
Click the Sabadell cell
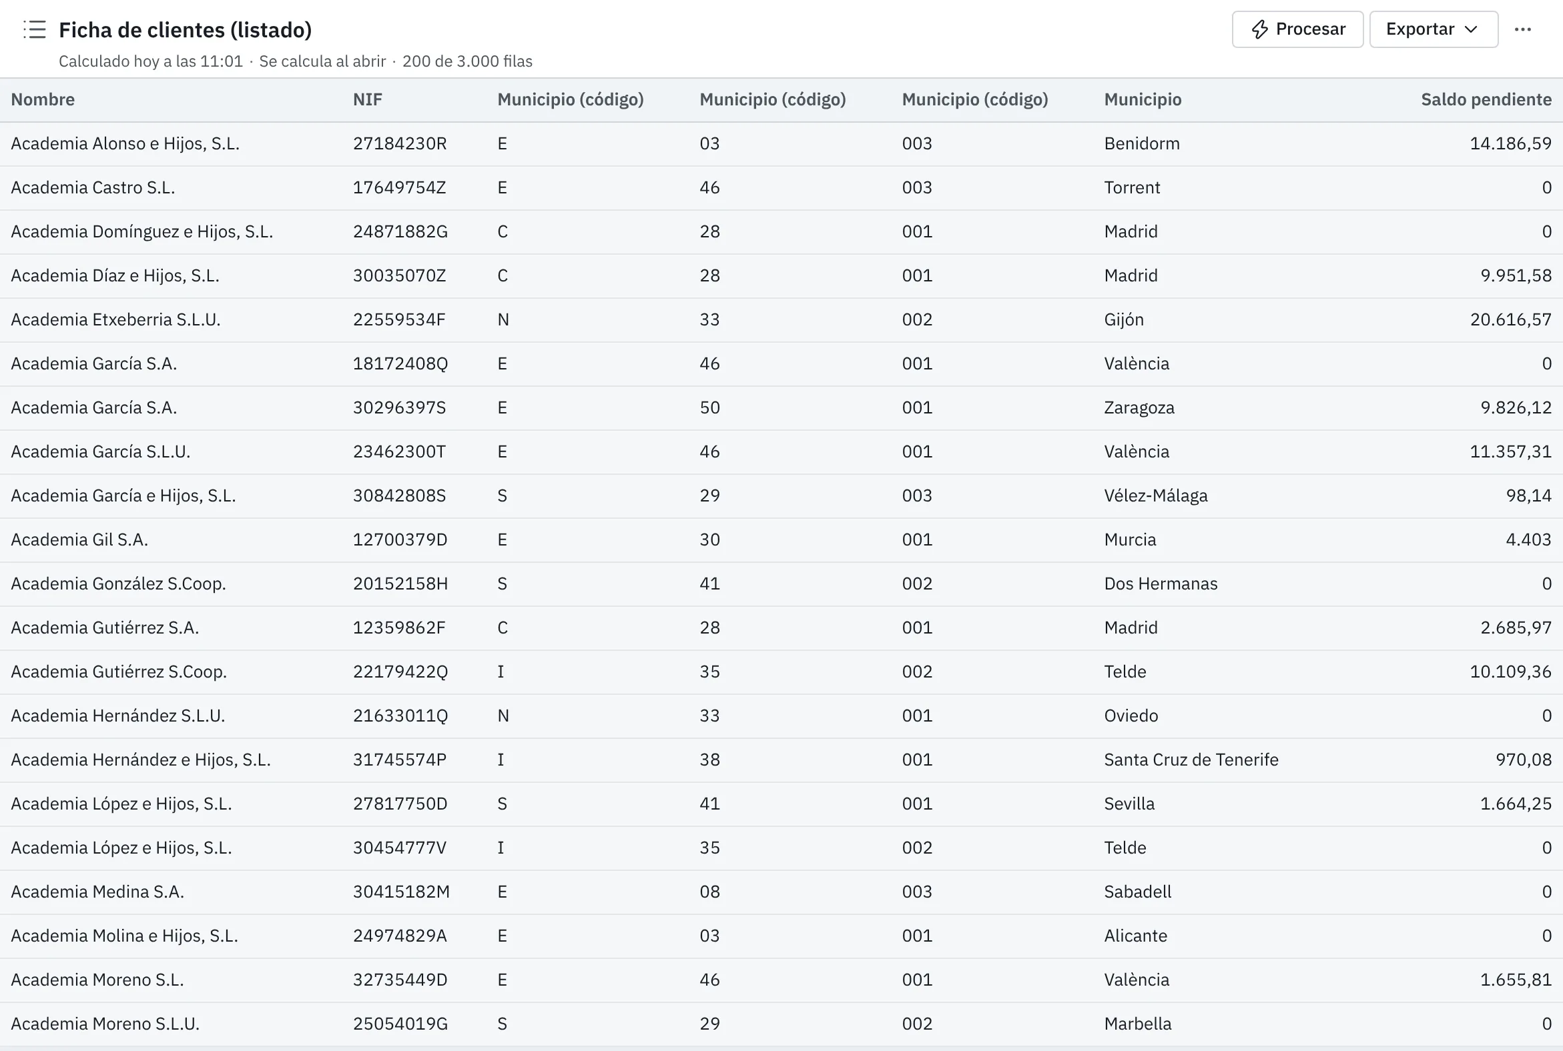[1138, 892]
